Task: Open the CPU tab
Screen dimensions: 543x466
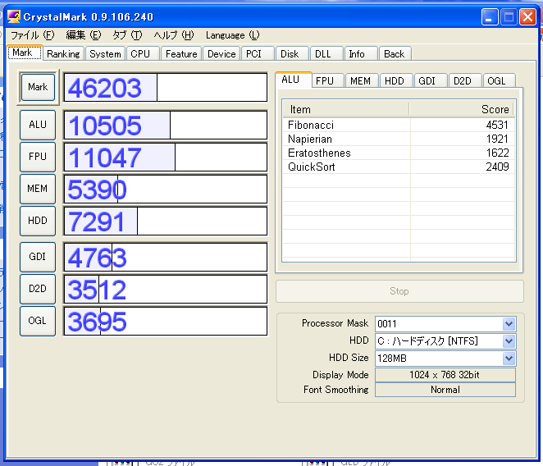Action: 143,54
